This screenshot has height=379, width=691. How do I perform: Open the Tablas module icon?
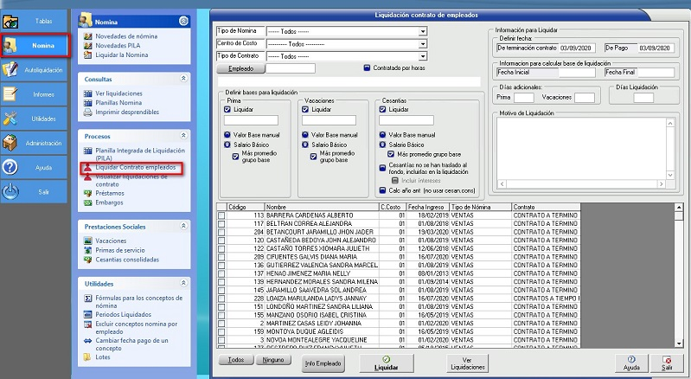[12, 20]
